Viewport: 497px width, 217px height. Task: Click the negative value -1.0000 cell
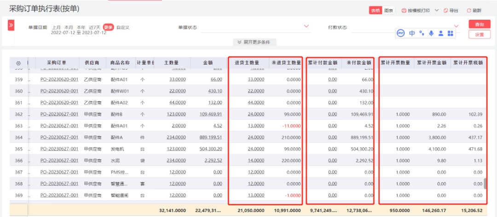(x=293, y=195)
